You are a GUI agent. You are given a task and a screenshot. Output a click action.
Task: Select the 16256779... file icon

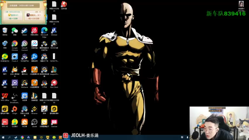pyautogui.click(x=54, y=57)
